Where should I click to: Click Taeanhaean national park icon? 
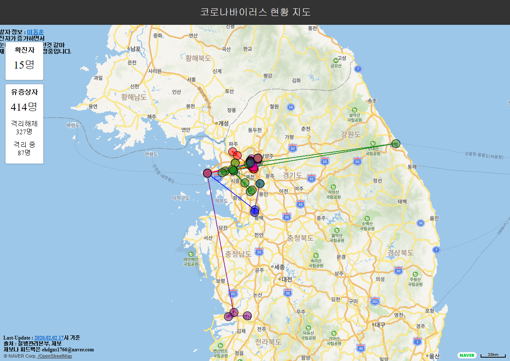191,255
